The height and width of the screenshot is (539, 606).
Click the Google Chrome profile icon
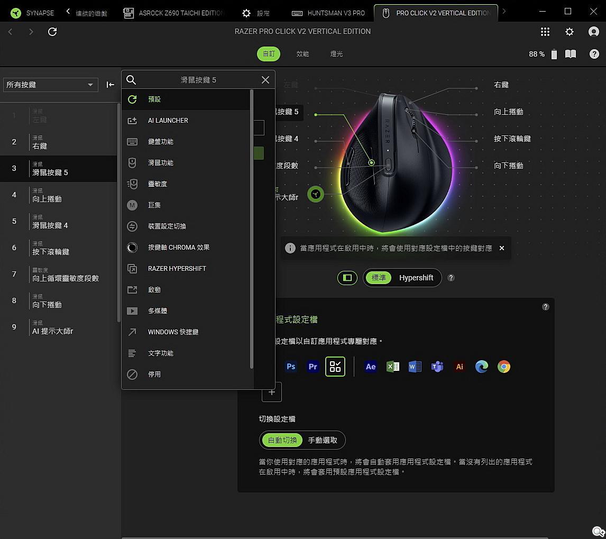(504, 367)
